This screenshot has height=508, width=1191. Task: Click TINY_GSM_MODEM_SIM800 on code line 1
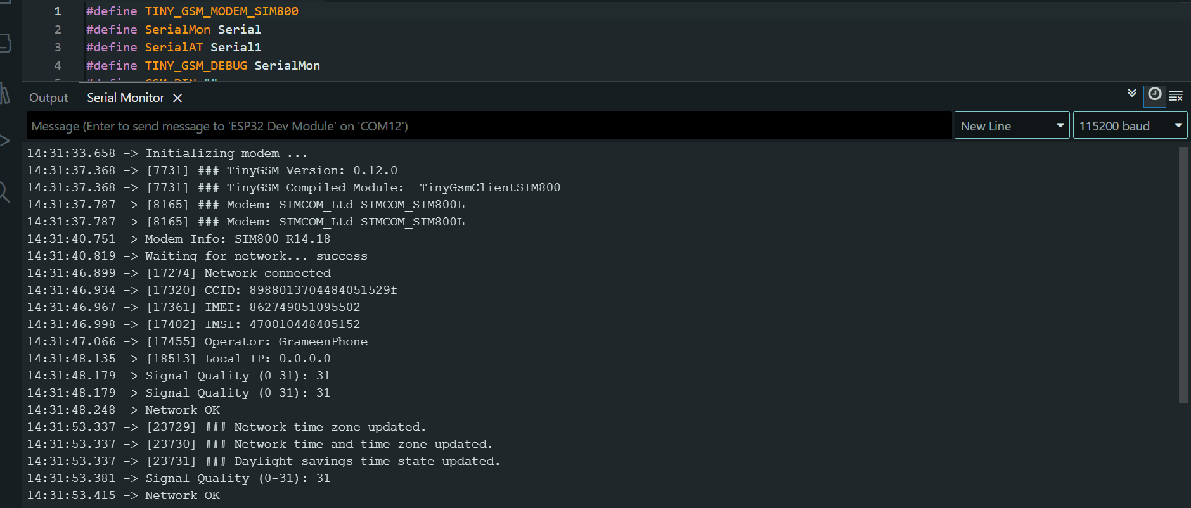221,11
